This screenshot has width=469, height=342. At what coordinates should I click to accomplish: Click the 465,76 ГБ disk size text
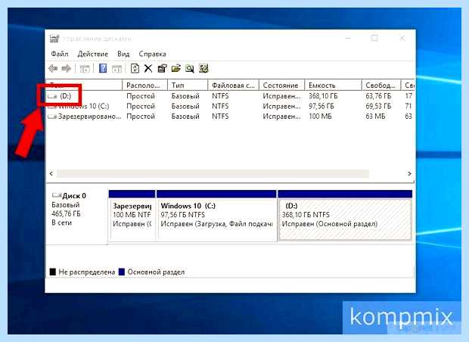coord(66,213)
